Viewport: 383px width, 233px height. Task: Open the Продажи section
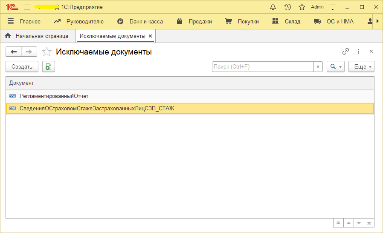(x=200, y=21)
